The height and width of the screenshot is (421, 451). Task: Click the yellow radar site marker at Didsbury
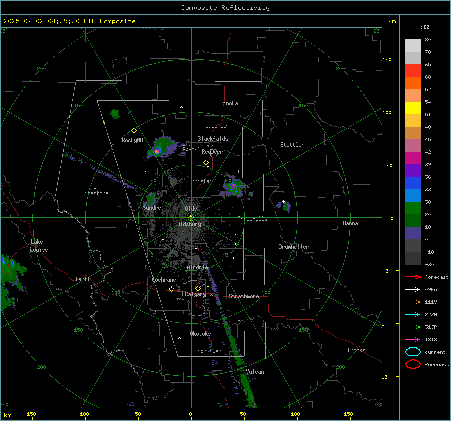coord(191,218)
